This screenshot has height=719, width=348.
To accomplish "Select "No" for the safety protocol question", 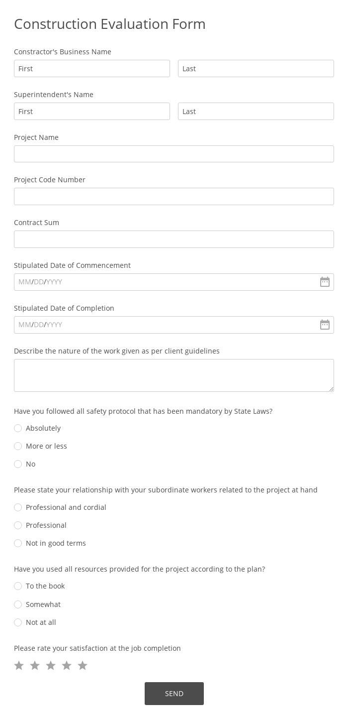I will (18, 464).
